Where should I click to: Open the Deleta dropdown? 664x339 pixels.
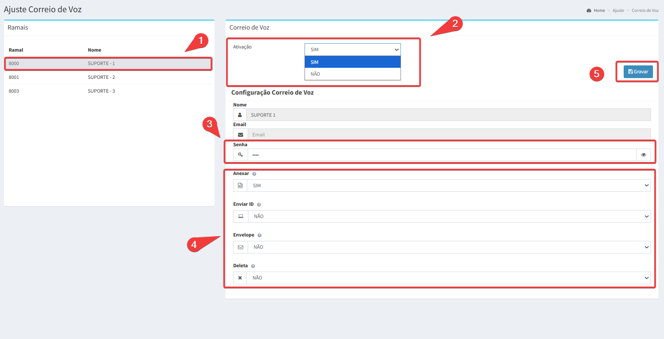(x=448, y=278)
